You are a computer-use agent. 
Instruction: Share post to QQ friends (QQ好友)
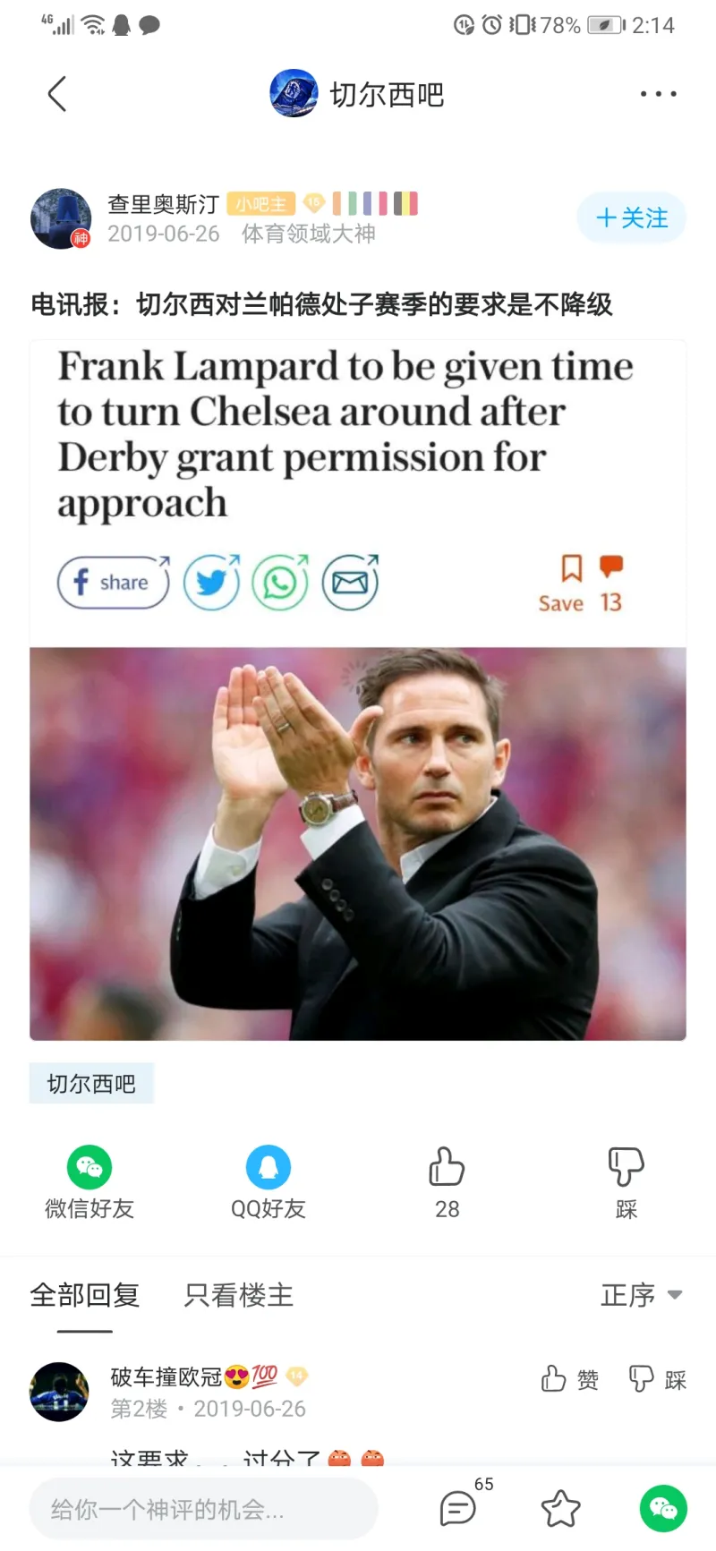tap(268, 1183)
